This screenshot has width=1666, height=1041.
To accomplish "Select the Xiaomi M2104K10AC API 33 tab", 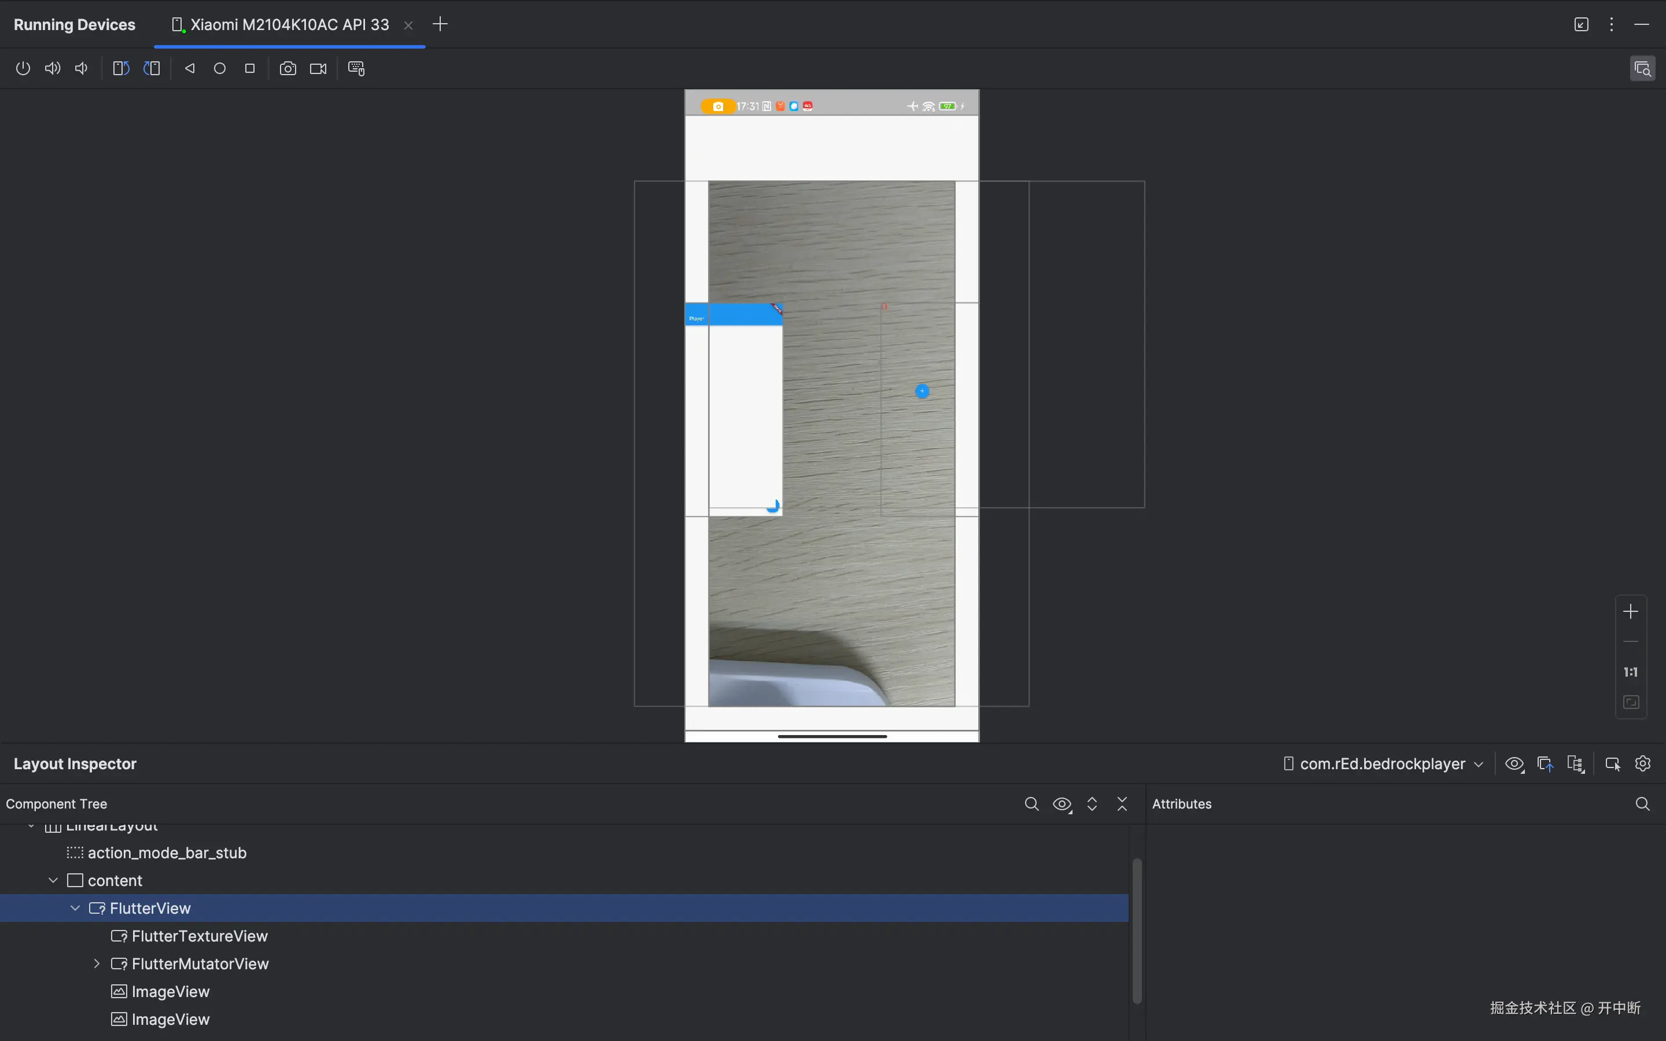I will [x=289, y=25].
